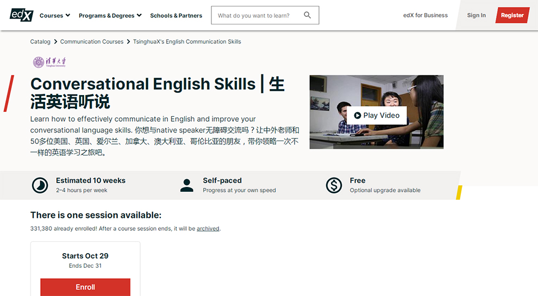The height and width of the screenshot is (296, 538).
Task: Click 'Optional upgrade available' text
Action: 385,190
